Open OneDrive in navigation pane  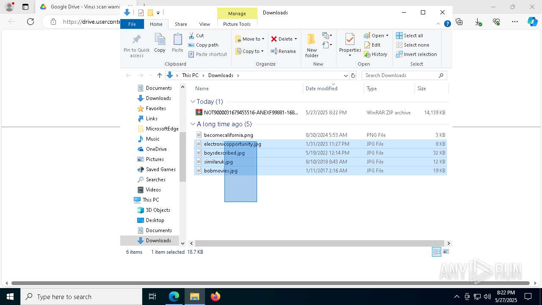tap(156, 149)
